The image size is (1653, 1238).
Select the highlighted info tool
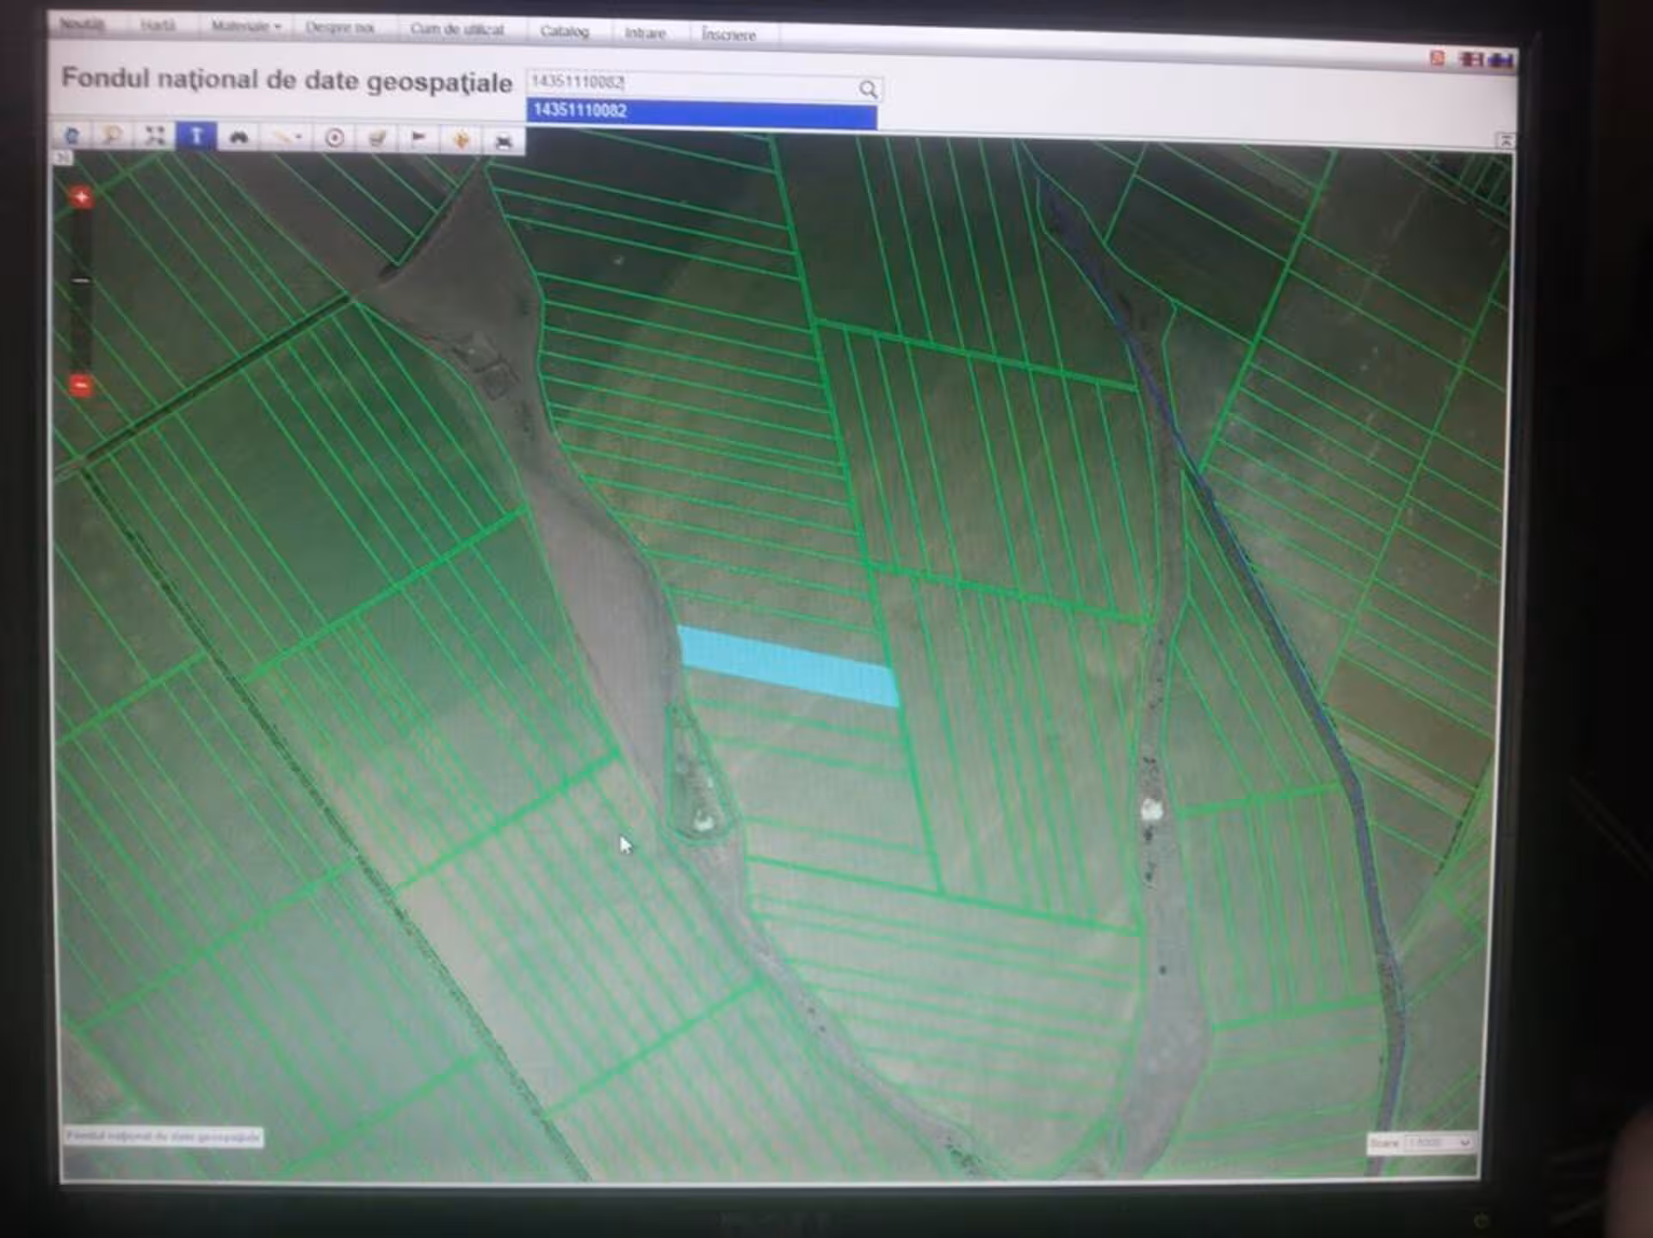(x=196, y=136)
